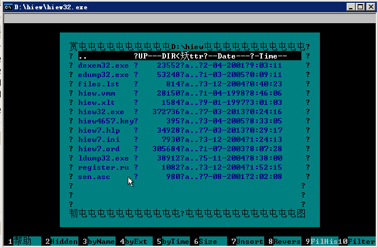Select file dexem32.exe

tap(103, 65)
